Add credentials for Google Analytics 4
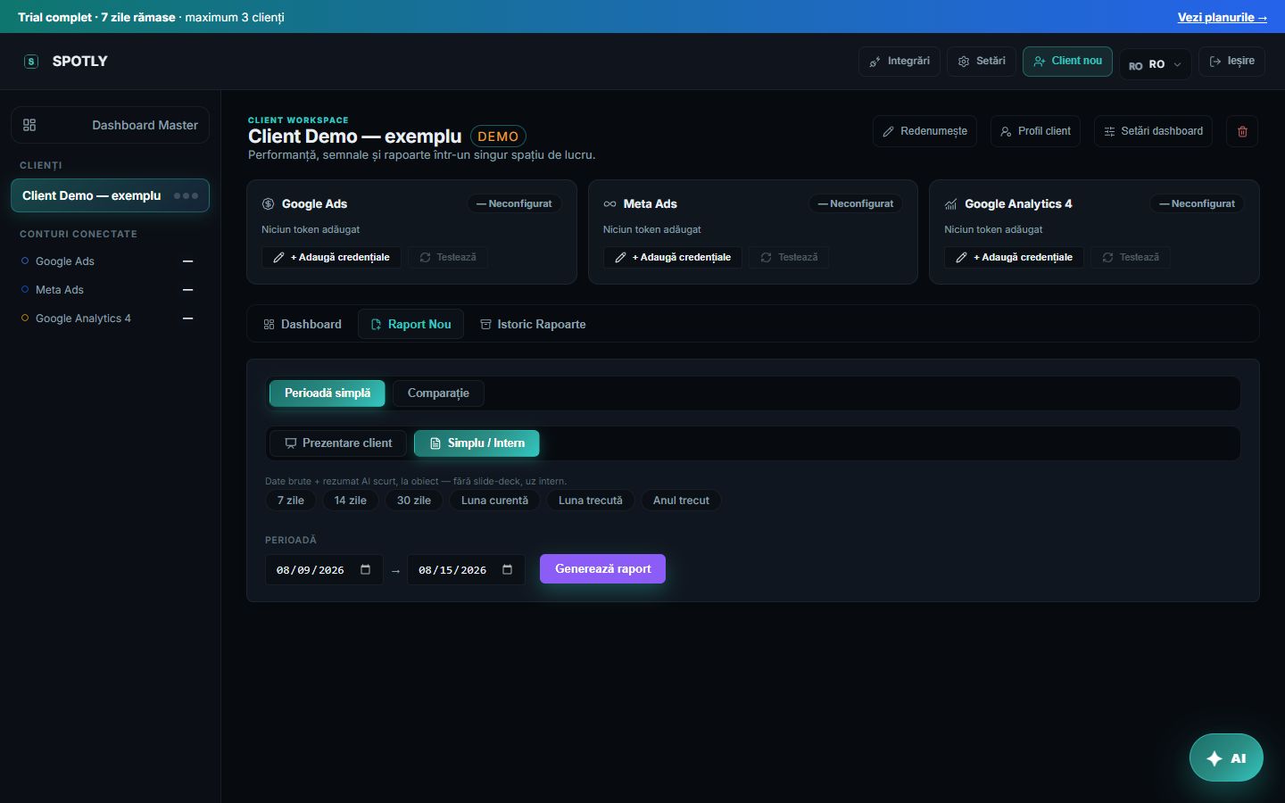This screenshot has width=1285, height=803. [1014, 257]
